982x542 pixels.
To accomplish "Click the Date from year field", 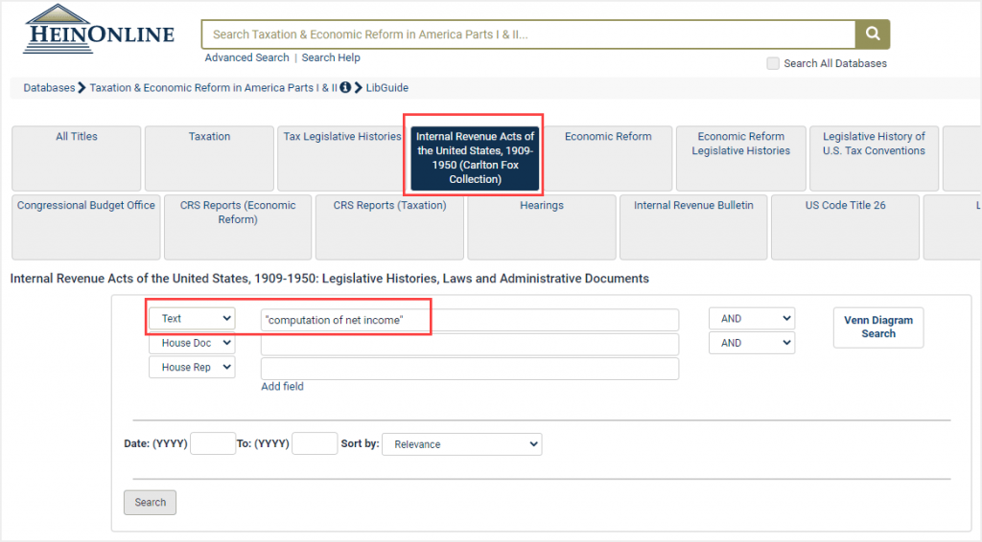I will pyautogui.click(x=213, y=444).
